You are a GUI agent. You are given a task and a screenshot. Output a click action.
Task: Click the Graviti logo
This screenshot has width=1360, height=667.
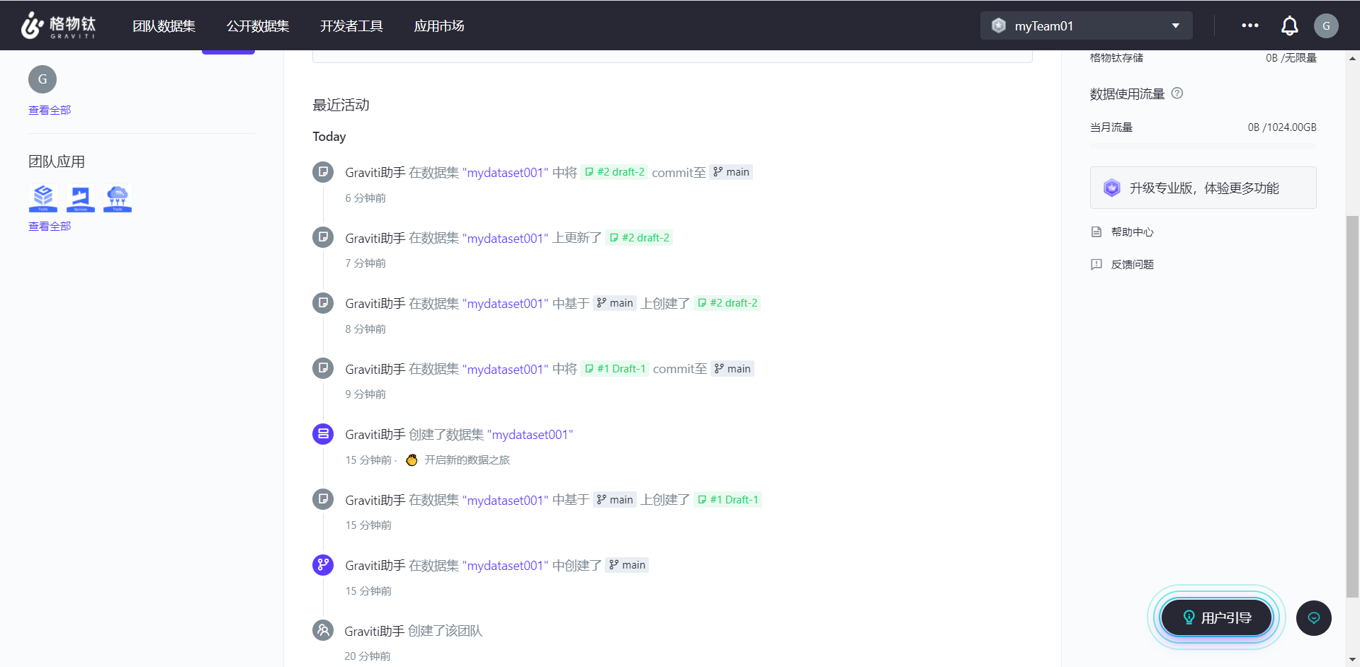[58, 25]
